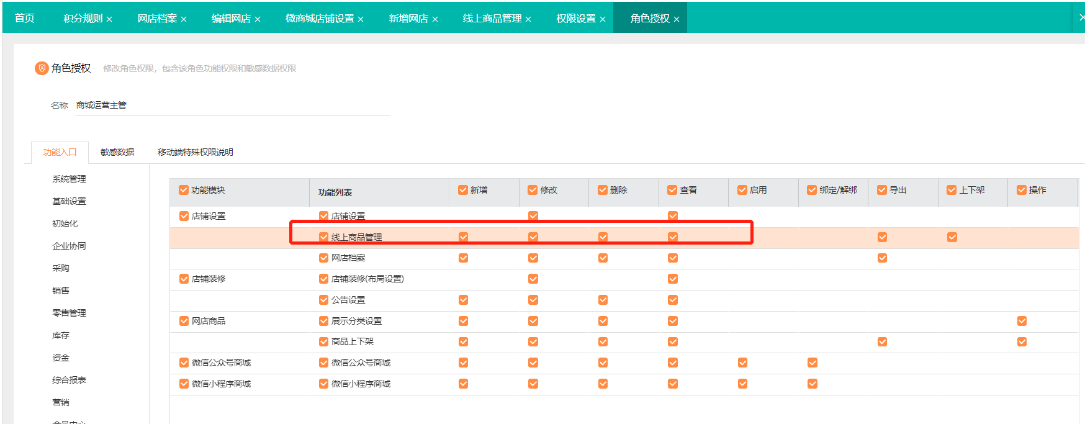
Task: Go to the 首页 tab
Action: coord(25,19)
